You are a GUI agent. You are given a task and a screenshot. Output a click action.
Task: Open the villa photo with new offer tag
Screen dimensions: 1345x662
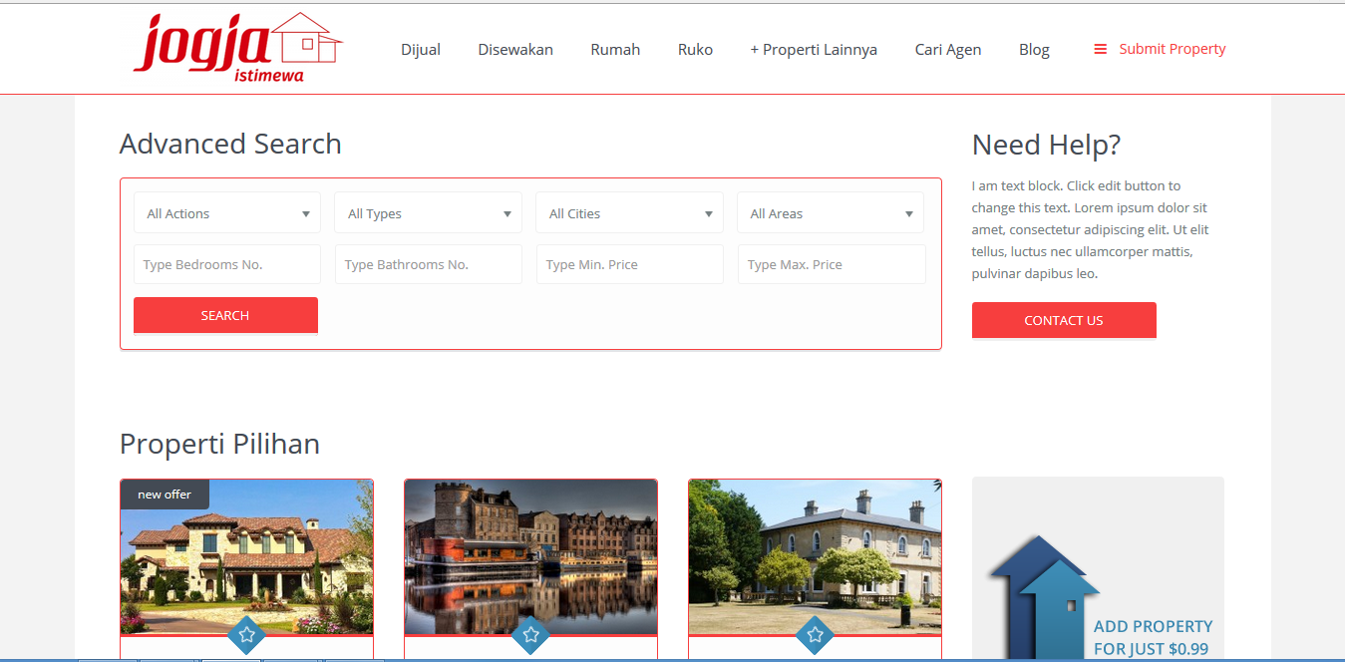coord(246,558)
